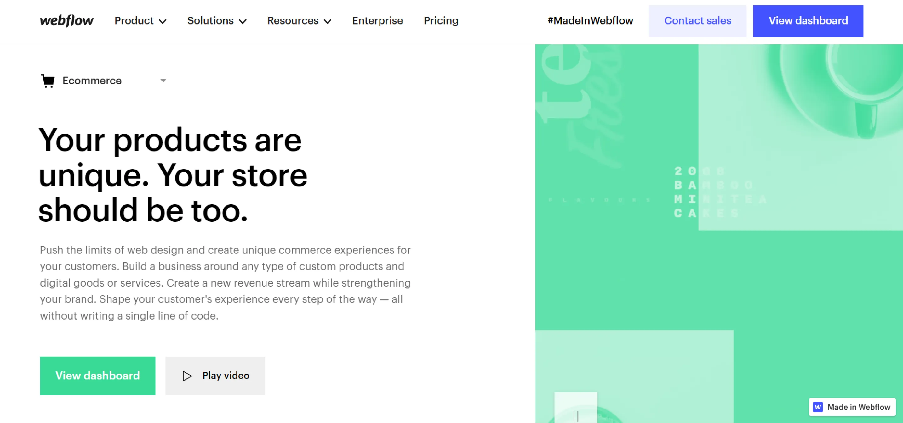
Task: Open the Made in Webflow badge
Action: (852, 407)
